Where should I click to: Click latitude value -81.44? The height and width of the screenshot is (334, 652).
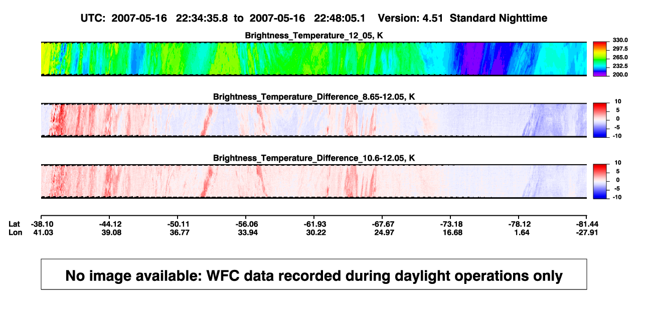point(587,224)
